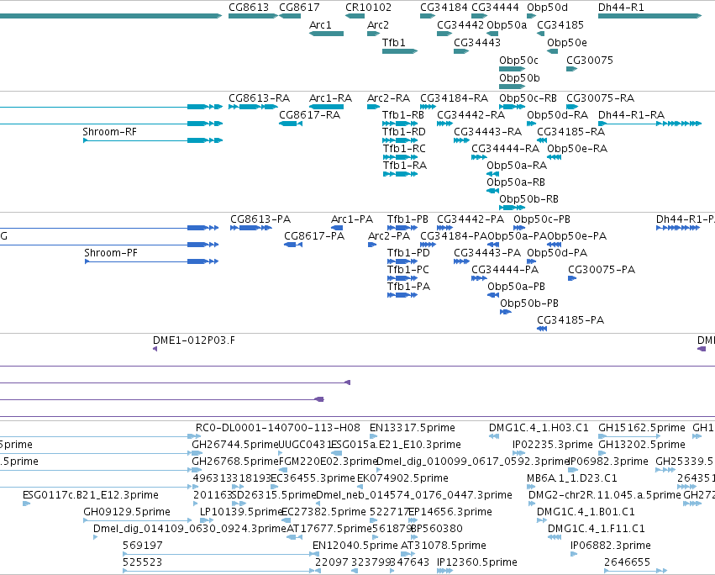Select the CG34443 gene label
The height and width of the screenshot is (575, 715).
[477, 42]
